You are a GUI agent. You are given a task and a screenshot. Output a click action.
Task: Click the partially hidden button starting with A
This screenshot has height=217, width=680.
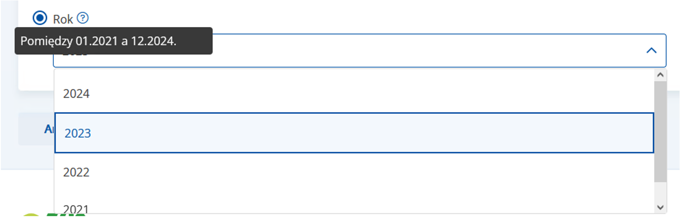[x=49, y=129]
